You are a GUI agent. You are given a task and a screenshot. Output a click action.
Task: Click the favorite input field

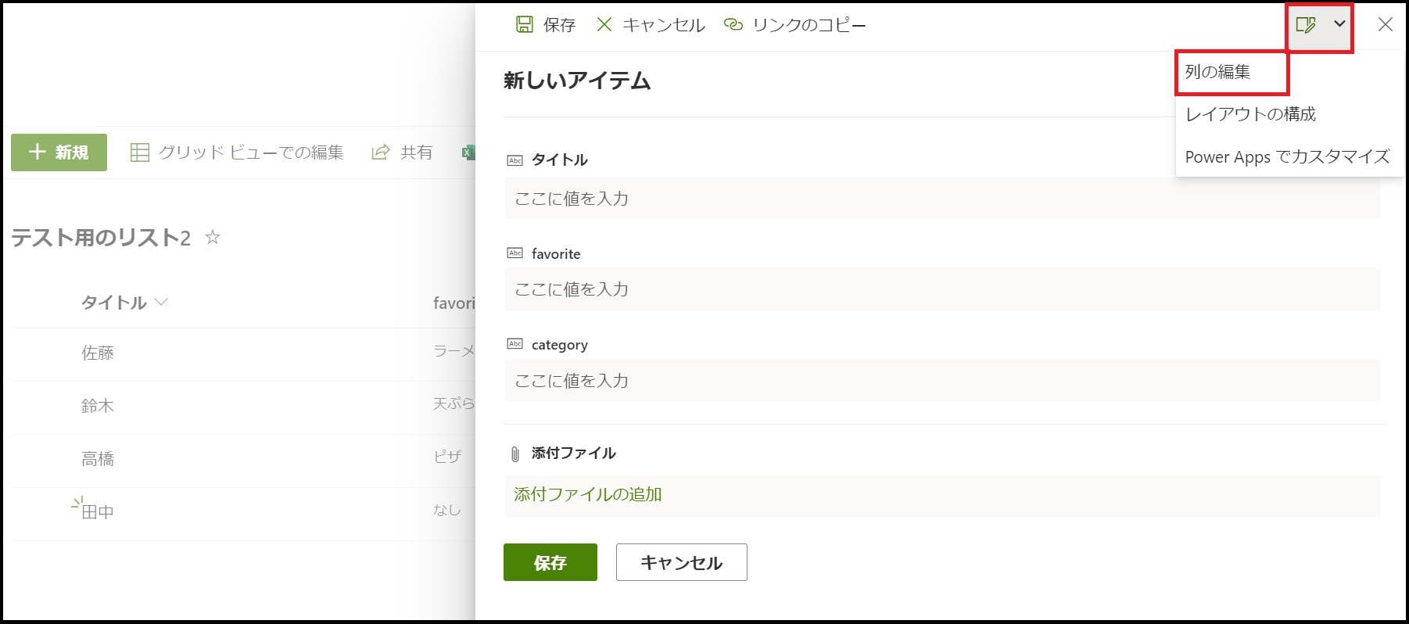click(x=942, y=289)
